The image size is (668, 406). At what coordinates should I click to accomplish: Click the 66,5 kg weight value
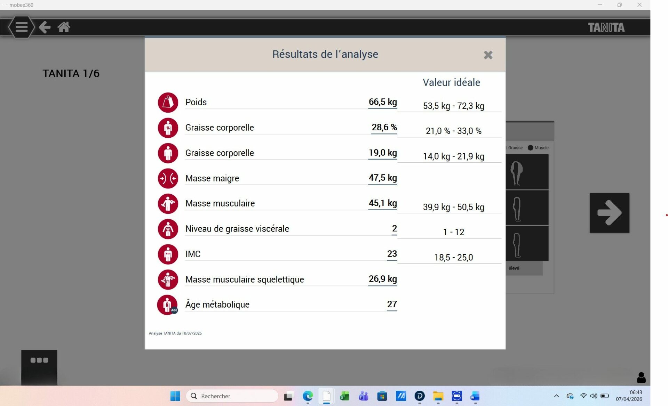(x=382, y=102)
